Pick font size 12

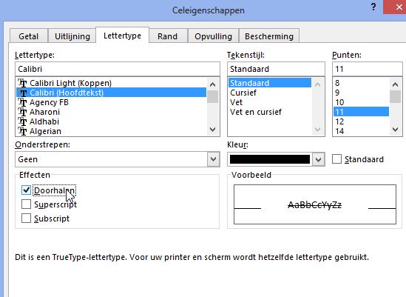click(361, 121)
